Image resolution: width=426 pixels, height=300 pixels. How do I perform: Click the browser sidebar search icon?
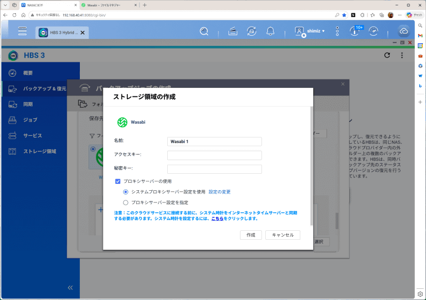point(420,26)
